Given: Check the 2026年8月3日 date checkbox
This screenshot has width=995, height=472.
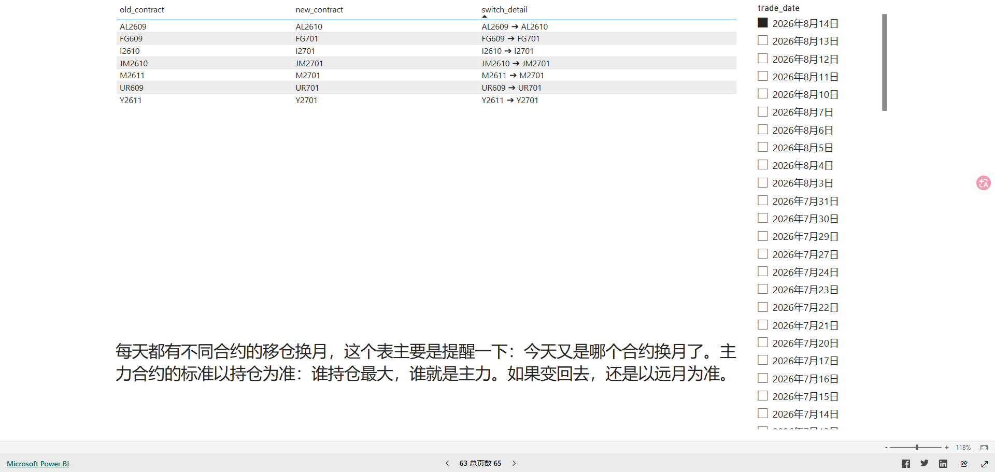Looking at the screenshot, I should tap(763, 182).
